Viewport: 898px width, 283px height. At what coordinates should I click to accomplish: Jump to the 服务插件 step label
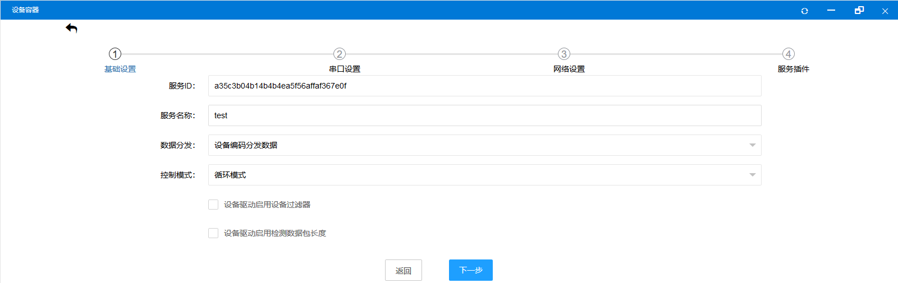793,69
